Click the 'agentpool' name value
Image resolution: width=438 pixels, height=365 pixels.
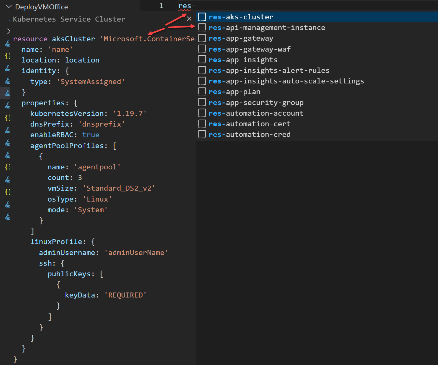(x=97, y=167)
